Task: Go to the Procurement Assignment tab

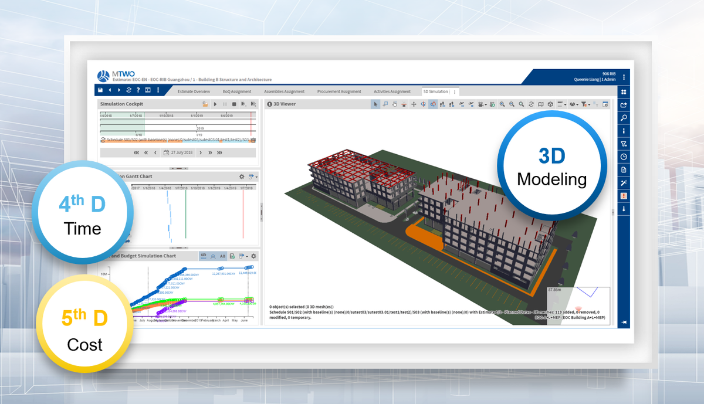Action: [x=339, y=91]
